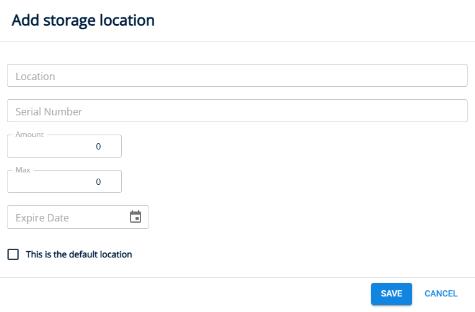Viewport: 475px width, 312px height.
Task: Open the Expire Date calendar picker icon
Action: pyautogui.click(x=136, y=217)
